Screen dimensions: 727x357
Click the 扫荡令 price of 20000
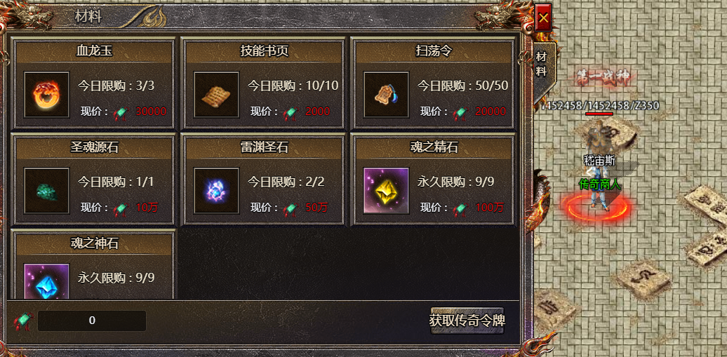pos(491,112)
